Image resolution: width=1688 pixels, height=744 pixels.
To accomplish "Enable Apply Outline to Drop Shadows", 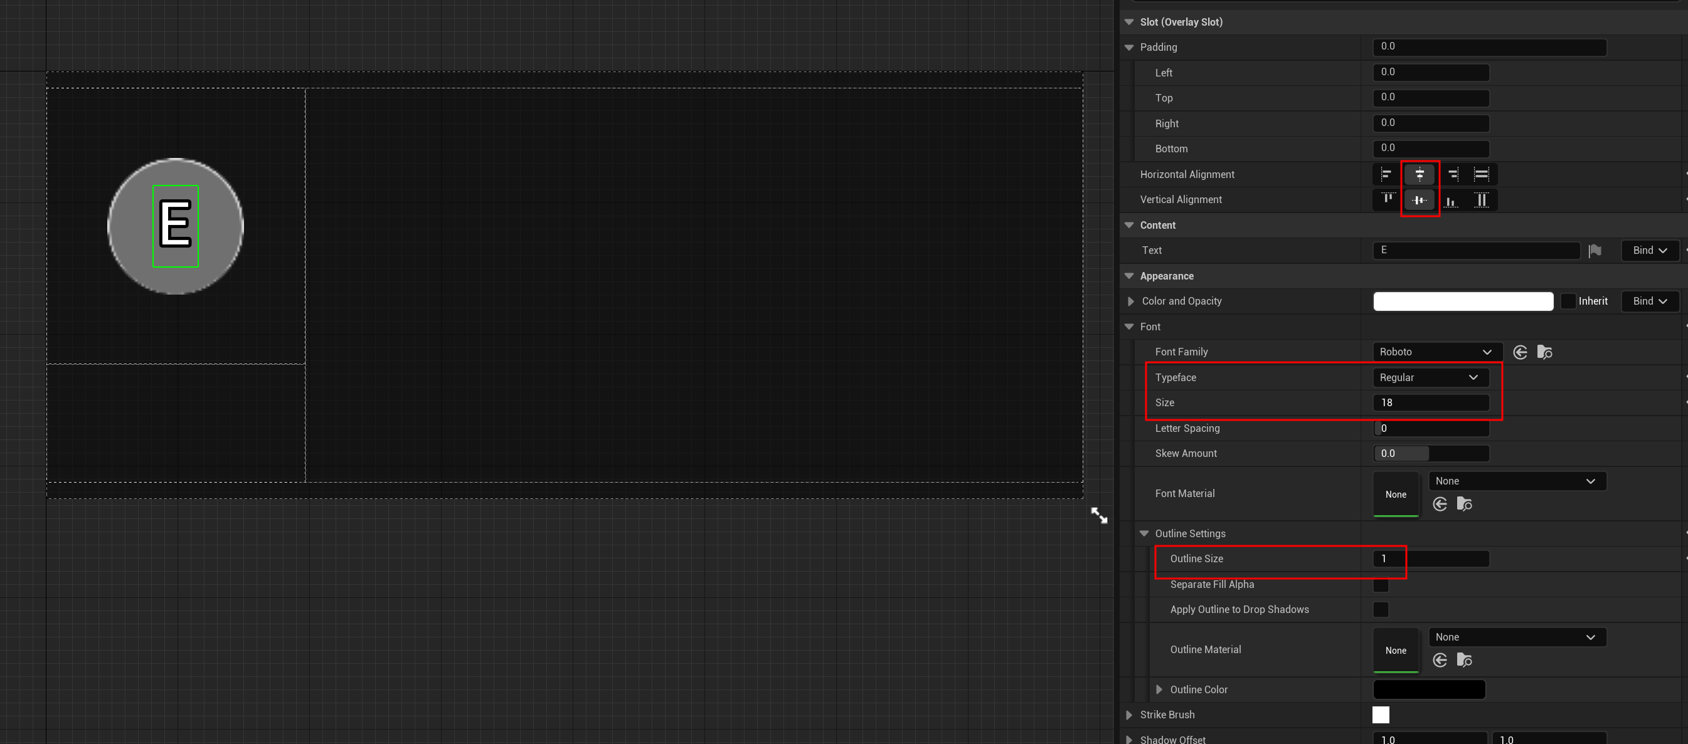I will [1381, 610].
